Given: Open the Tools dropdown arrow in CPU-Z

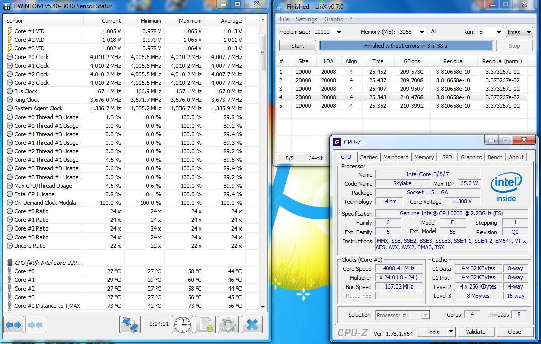Looking at the screenshot, I should coord(451,331).
